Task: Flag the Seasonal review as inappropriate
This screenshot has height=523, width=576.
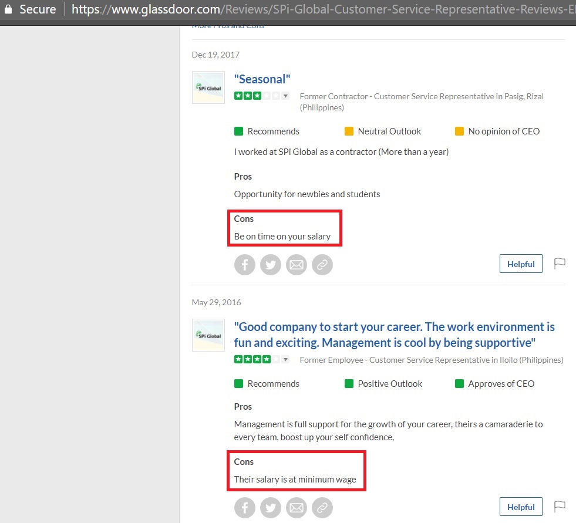Action: [560, 264]
